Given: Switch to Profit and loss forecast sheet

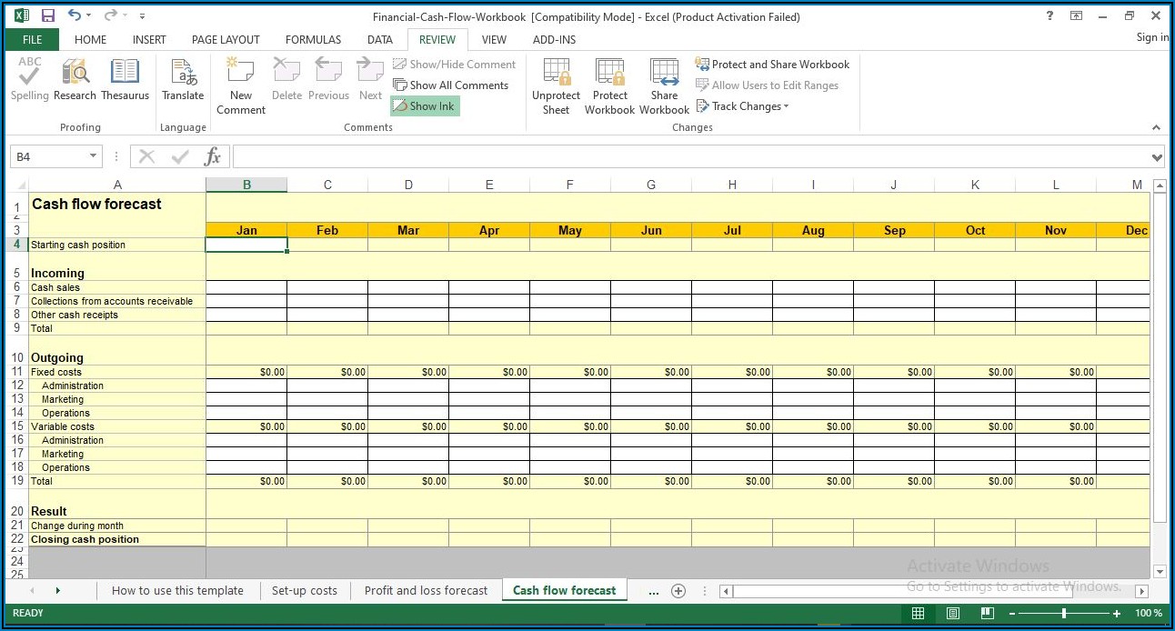Looking at the screenshot, I should pyautogui.click(x=426, y=591).
